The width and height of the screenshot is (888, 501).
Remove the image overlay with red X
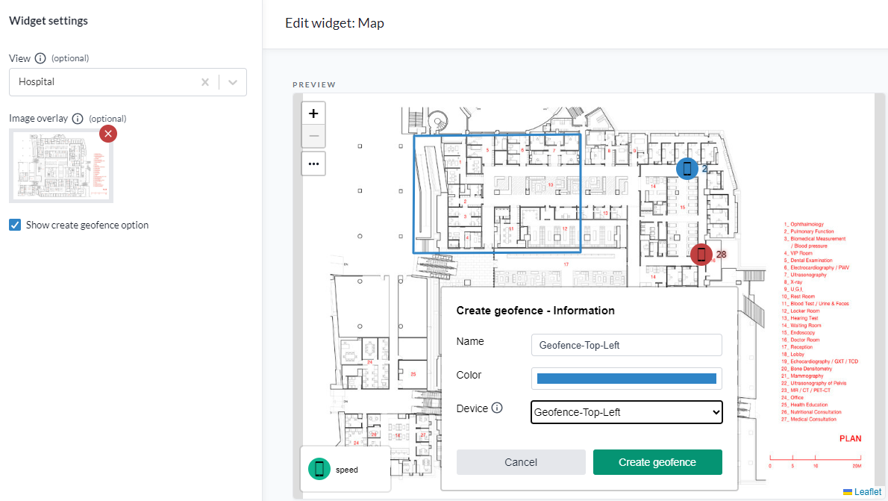click(108, 134)
